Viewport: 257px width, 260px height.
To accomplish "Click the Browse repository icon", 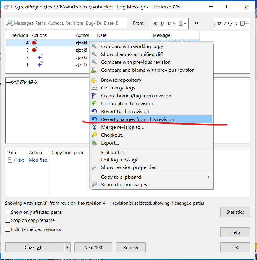I will click(94, 80).
